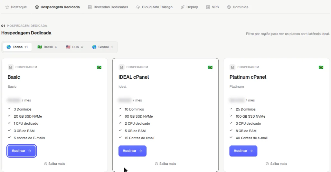This screenshot has height=172, width=331.
Task: Click the Brazil flag on IDEAL cPanel card
Action: (210, 68)
